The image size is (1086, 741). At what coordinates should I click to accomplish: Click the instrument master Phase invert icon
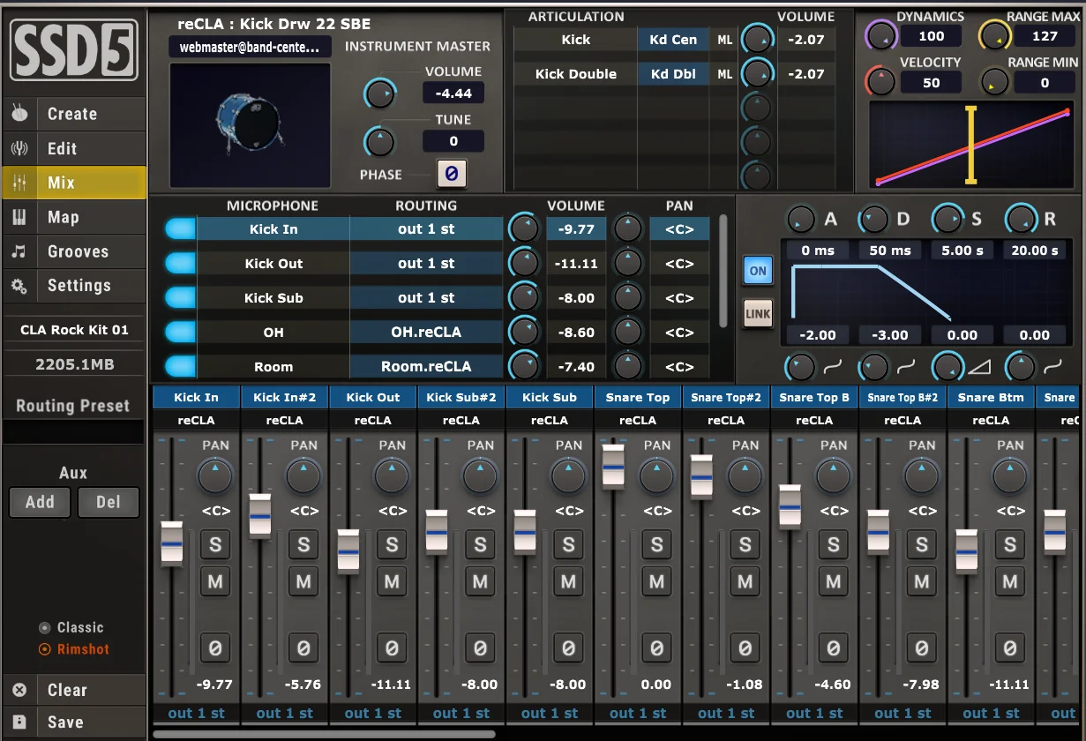(452, 174)
